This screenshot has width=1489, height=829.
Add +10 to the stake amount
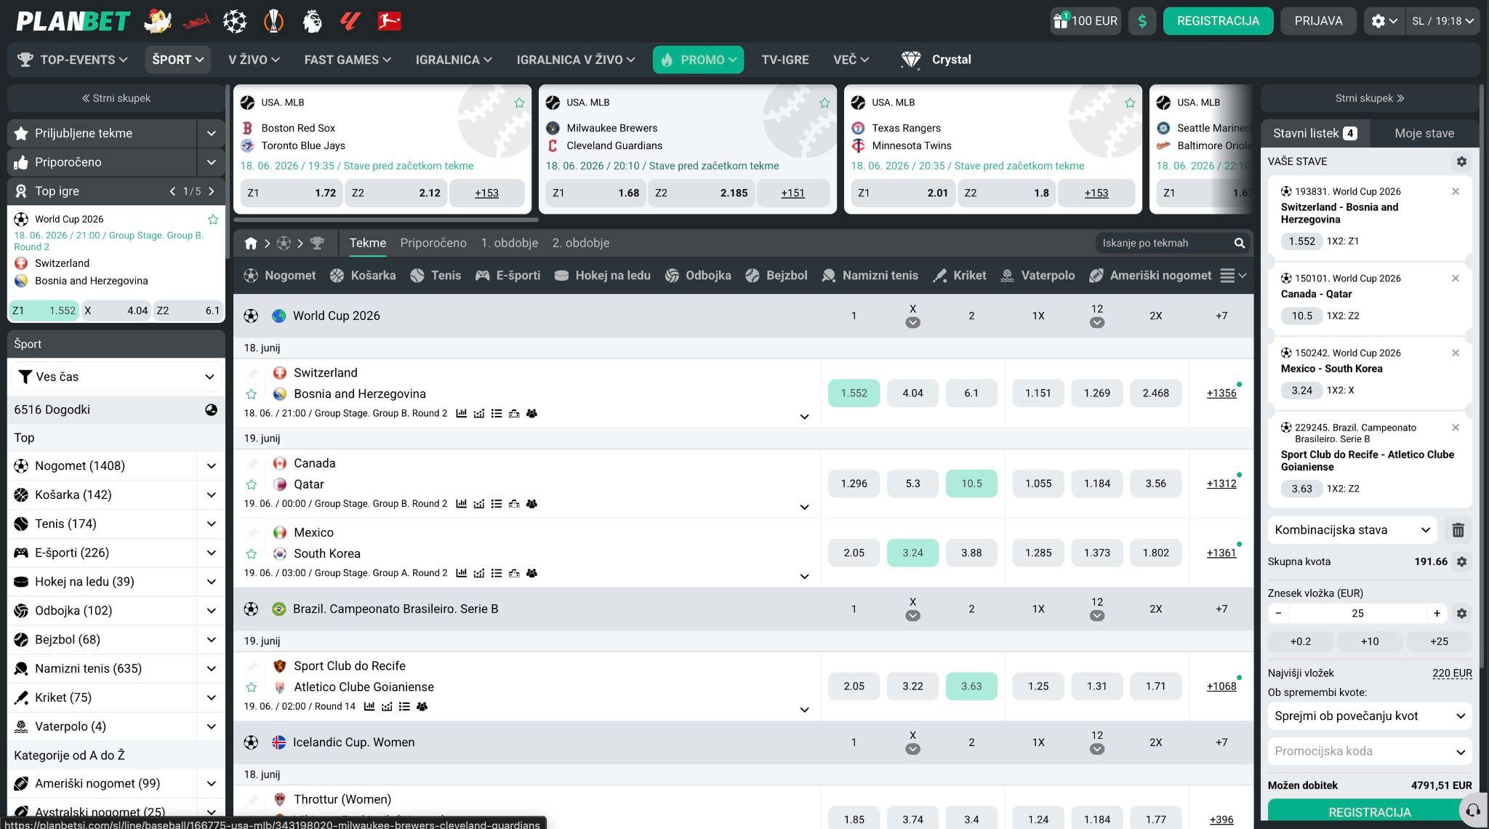click(x=1370, y=641)
